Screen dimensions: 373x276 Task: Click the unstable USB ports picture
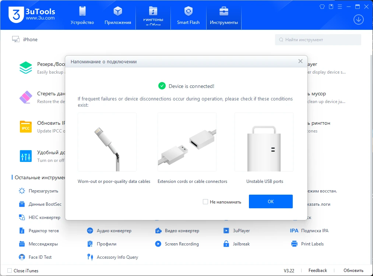pos(264,142)
